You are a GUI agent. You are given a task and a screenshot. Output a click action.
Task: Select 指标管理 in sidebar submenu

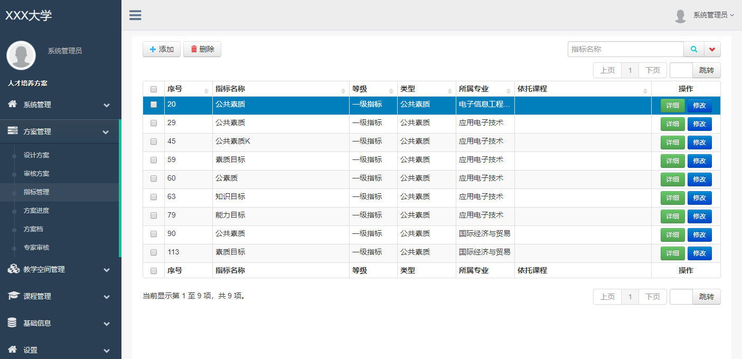tap(36, 192)
